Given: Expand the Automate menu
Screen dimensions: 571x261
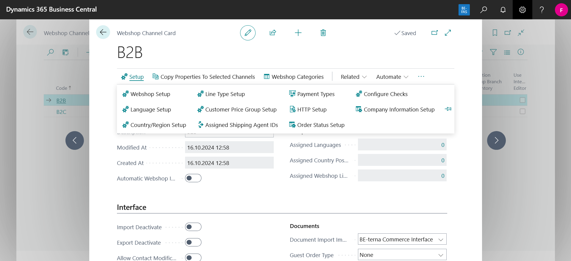Looking at the screenshot, I should click(392, 77).
